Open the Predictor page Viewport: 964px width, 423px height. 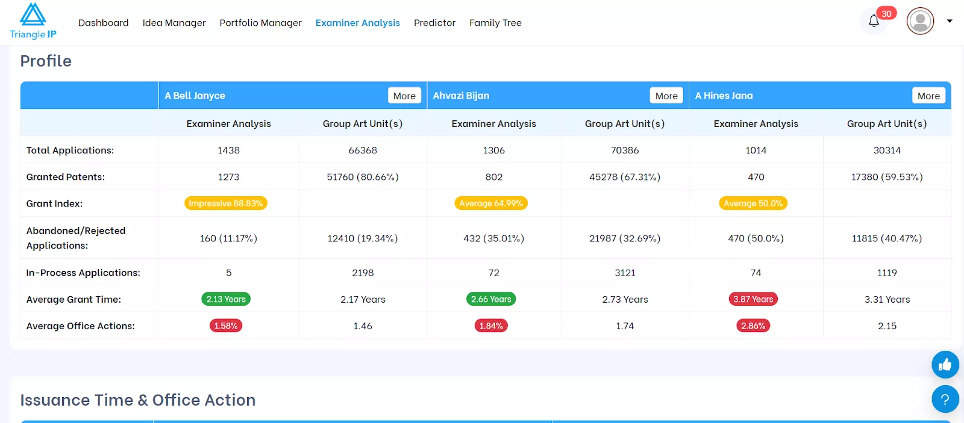tap(434, 23)
